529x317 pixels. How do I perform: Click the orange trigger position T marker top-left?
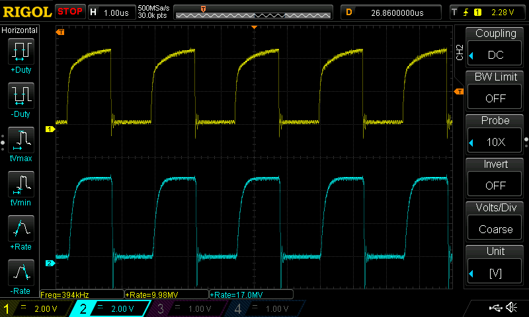pos(60,32)
